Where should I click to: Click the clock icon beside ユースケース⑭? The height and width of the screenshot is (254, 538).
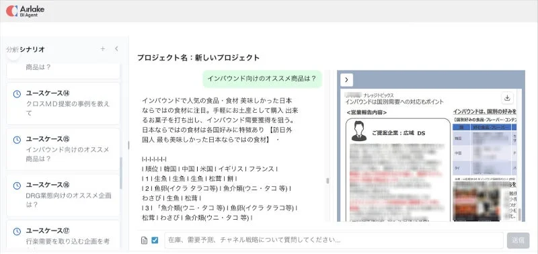click(x=17, y=94)
